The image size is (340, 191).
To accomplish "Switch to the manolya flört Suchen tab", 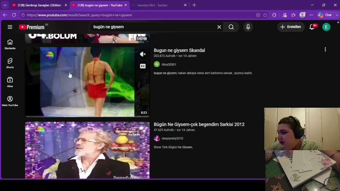I will (159, 5).
